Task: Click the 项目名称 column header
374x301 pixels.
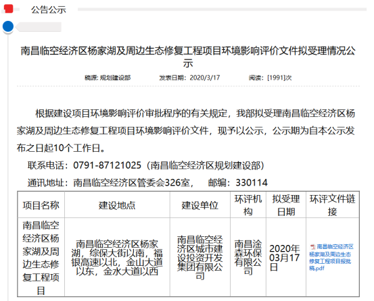Action: pyautogui.click(x=41, y=205)
